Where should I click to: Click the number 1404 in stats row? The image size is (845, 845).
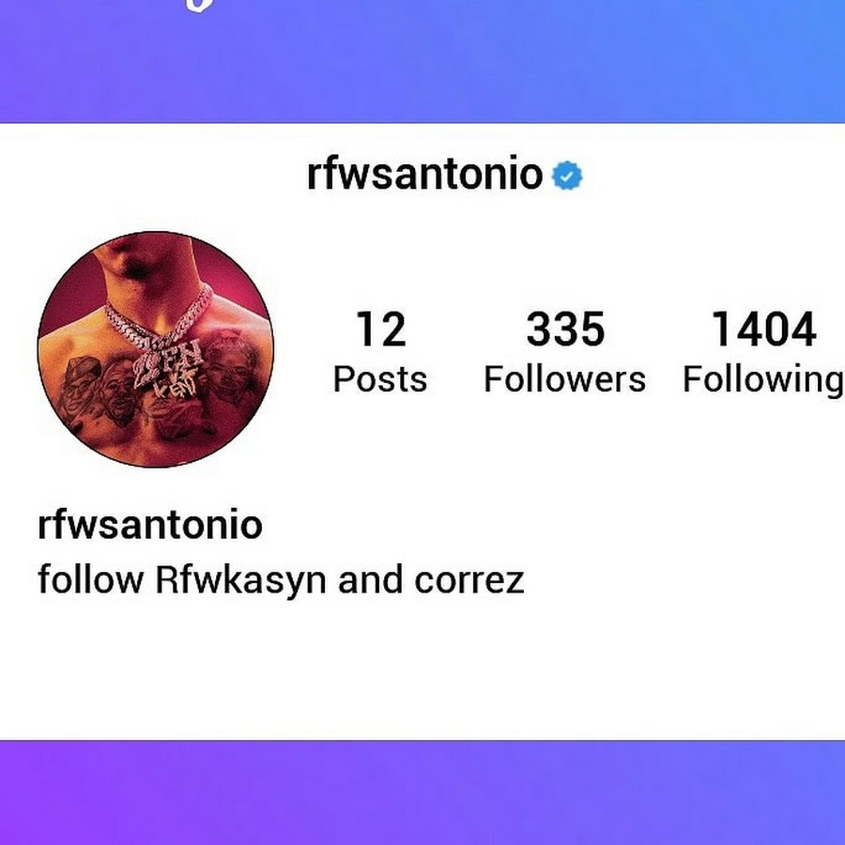click(x=763, y=329)
